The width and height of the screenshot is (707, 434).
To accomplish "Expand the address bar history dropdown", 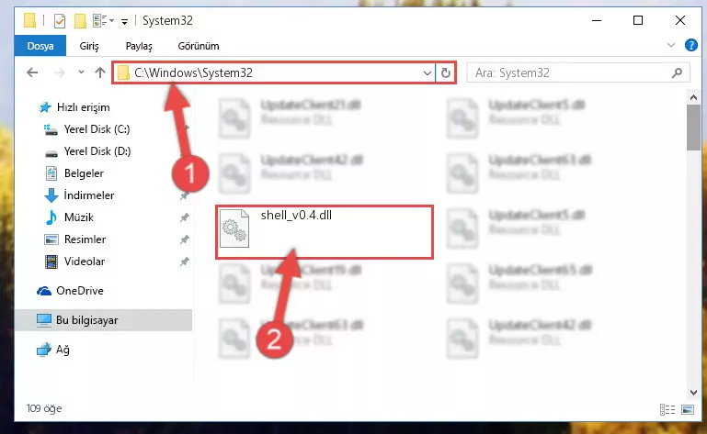I will tap(427, 72).
